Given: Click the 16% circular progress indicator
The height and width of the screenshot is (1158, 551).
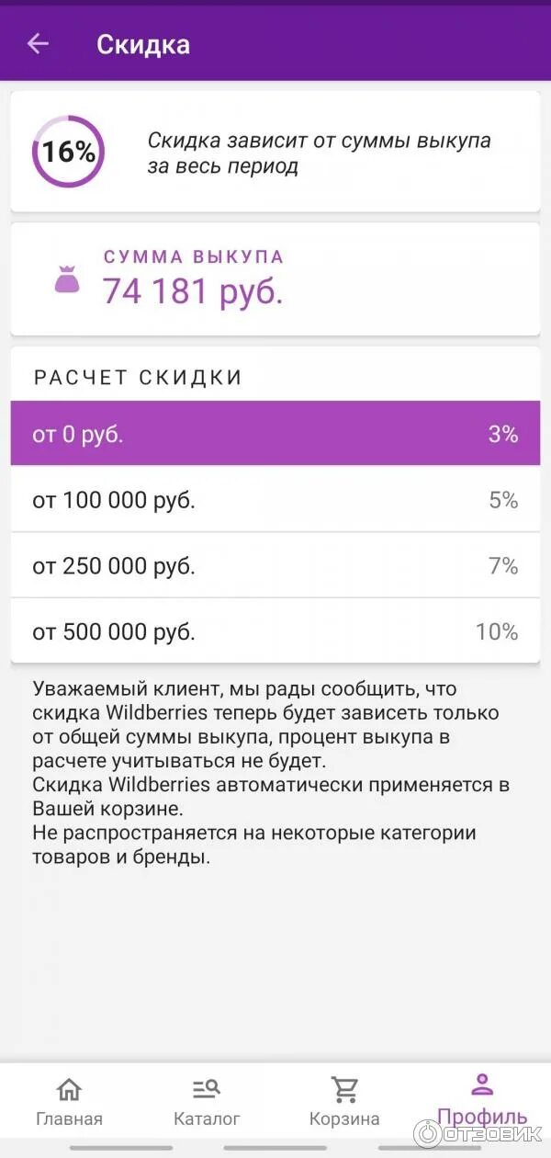Looking at the screenshot, I should pyautogui.click(x=68, y=152).
